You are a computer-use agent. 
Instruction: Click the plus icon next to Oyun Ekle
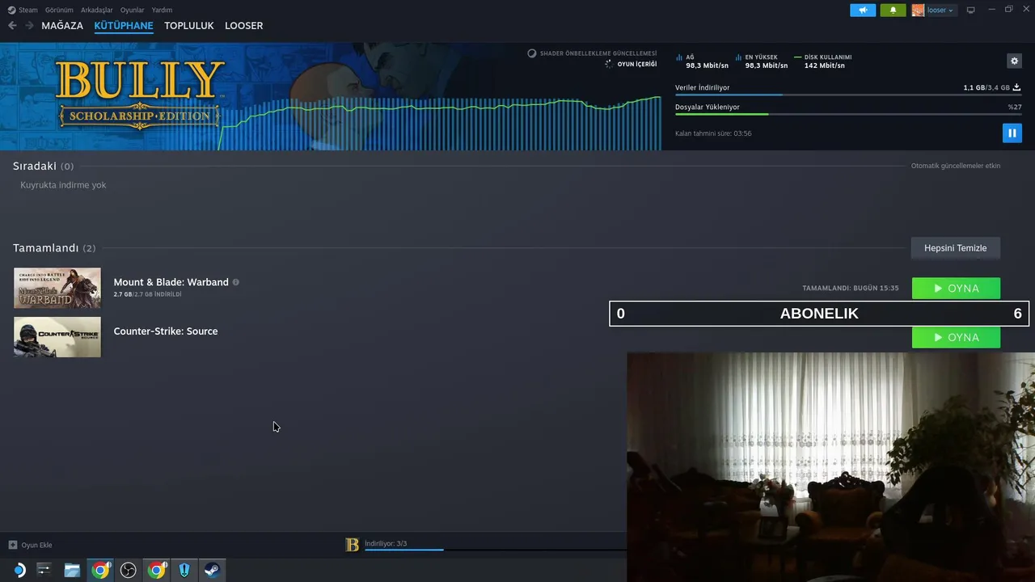(x=12, y=545)
